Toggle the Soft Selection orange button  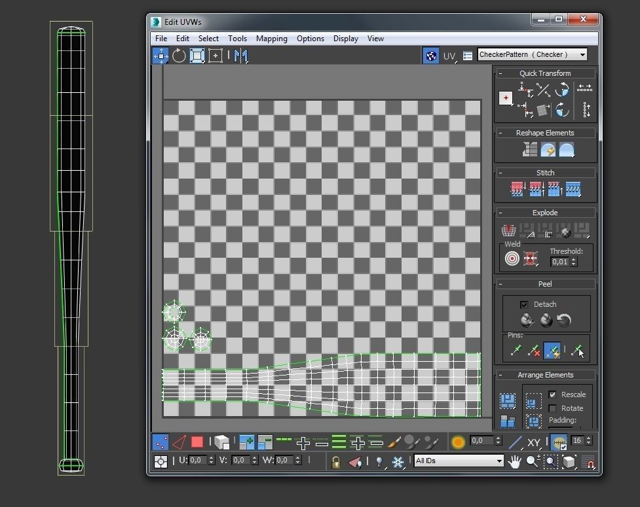coord(458,442)
